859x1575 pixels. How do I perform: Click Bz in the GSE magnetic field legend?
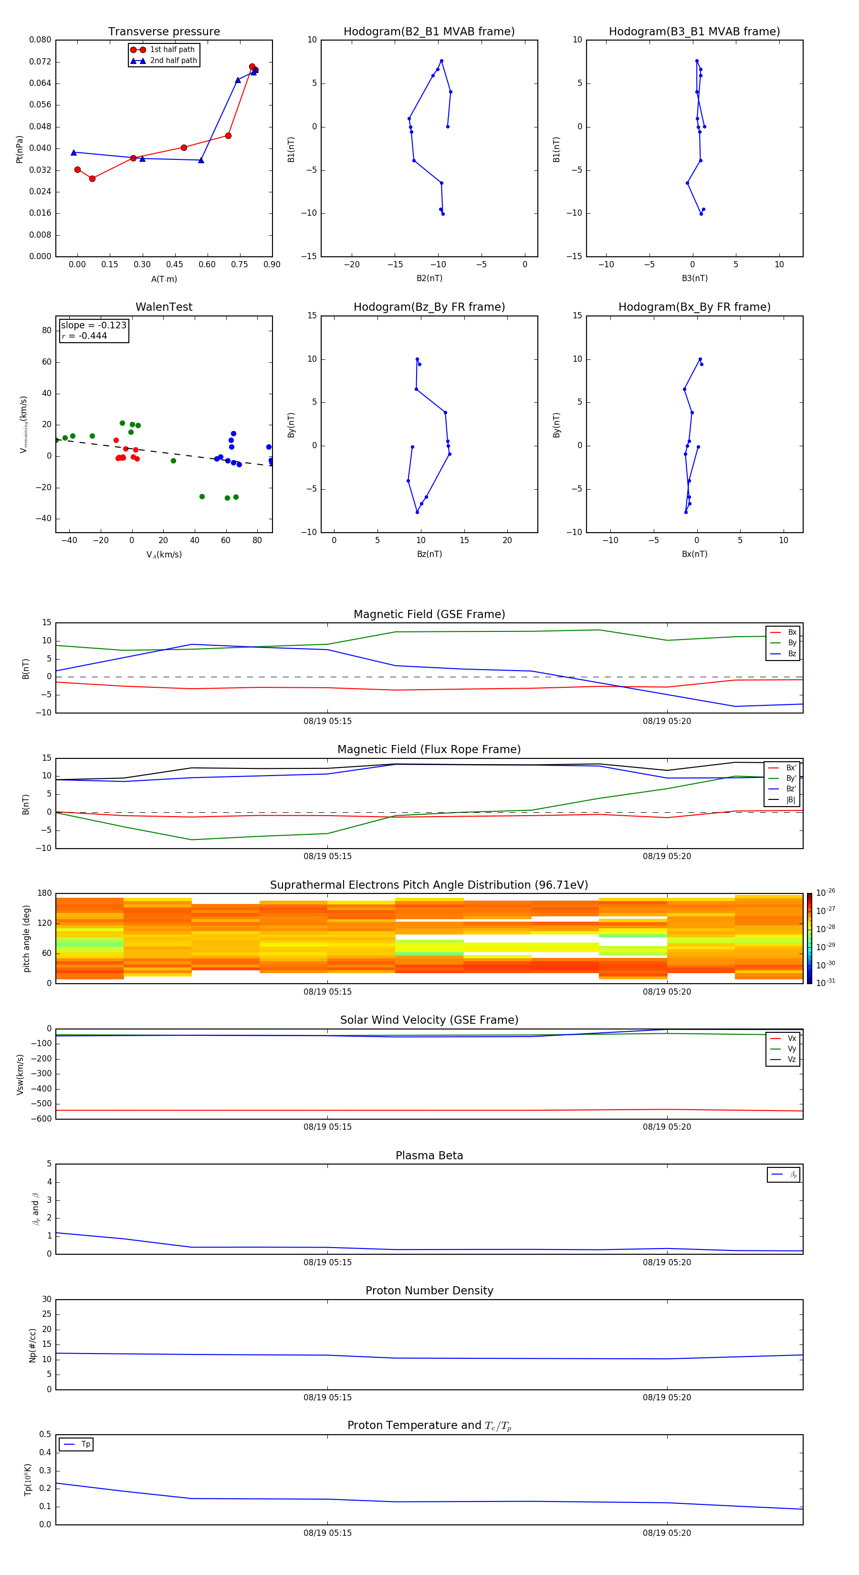(783, 653)
